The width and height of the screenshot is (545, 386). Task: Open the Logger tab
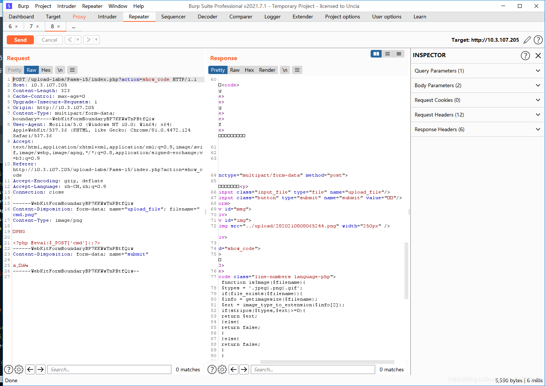coord(272,17)
